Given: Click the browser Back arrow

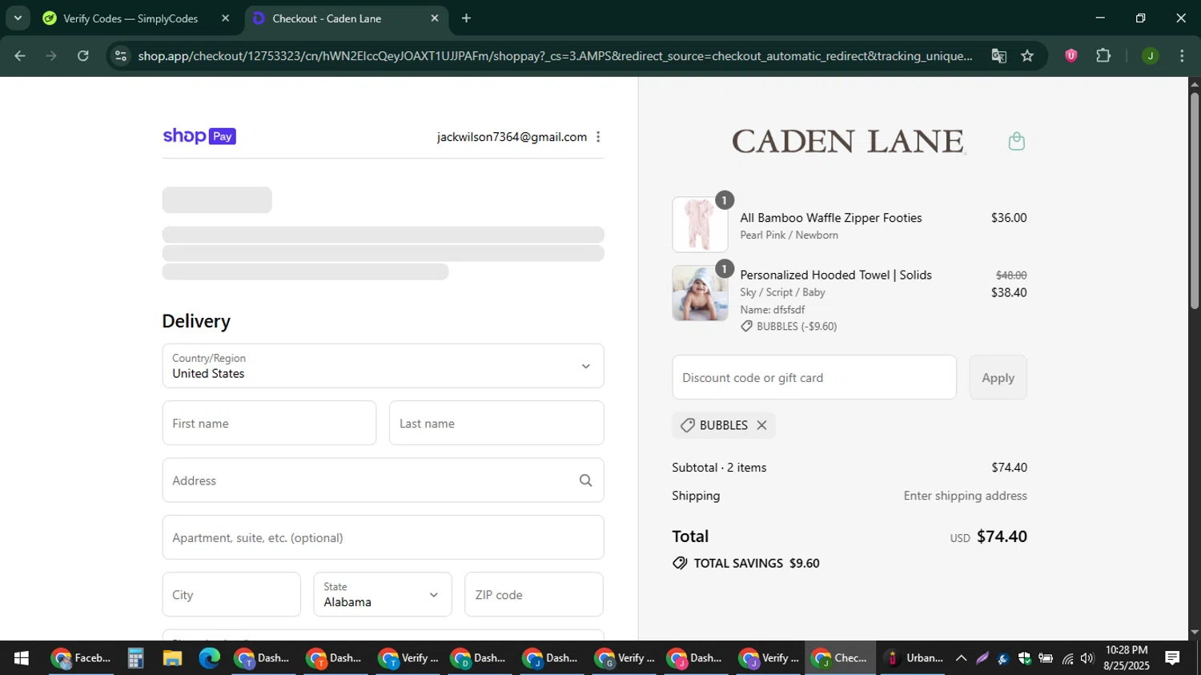Looking at the screenshot, I should click(20, 56).
